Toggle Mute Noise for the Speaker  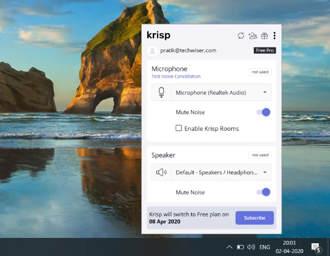[264, 192]
